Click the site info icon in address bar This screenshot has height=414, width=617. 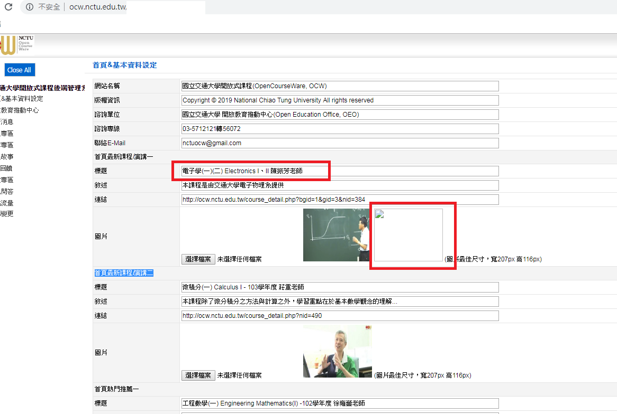point(30,7)
